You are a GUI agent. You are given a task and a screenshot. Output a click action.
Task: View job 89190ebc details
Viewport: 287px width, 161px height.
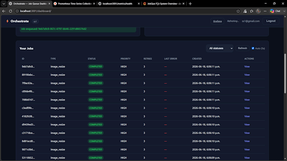tap(247, 75)
